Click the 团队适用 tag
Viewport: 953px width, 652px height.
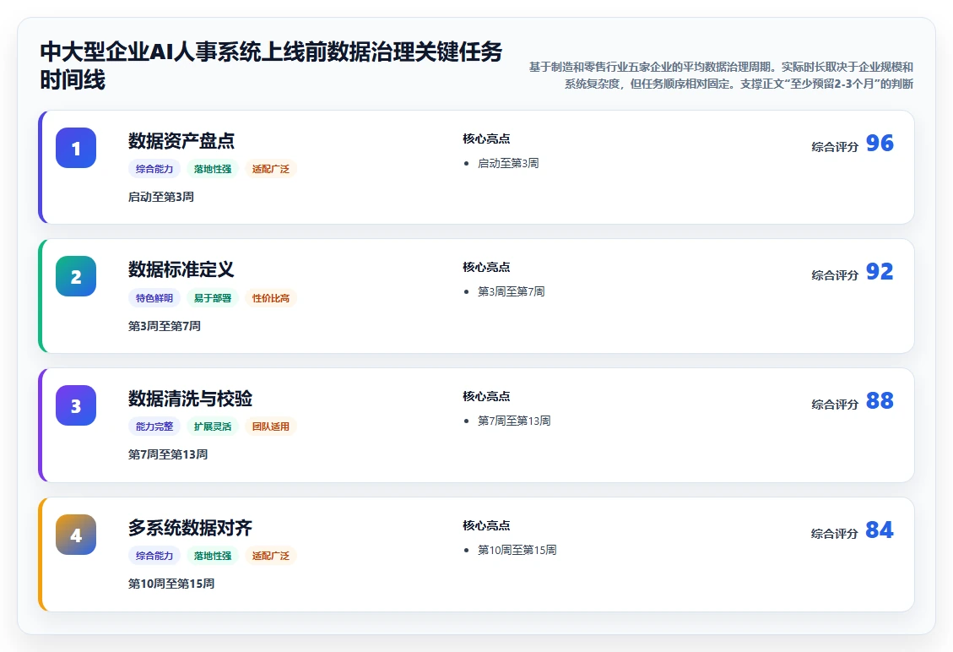(x=271, y=427)
